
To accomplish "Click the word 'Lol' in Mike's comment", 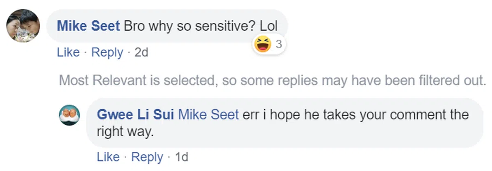I will pos(269,26).
